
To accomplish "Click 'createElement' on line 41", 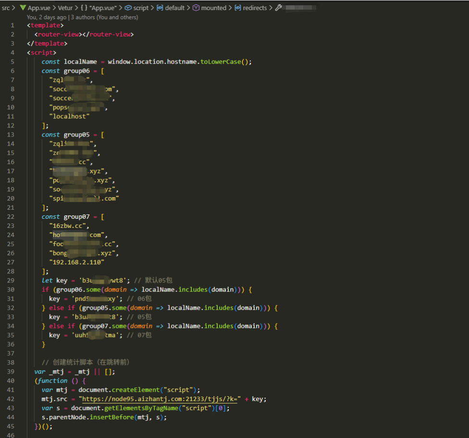I will [x=136, y=390].
